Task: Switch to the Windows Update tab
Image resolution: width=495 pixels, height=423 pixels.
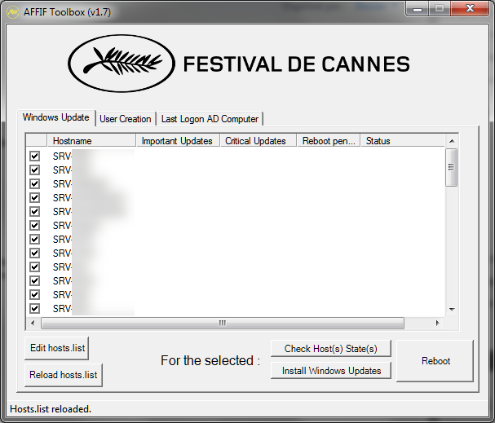Action: (56, 117)
